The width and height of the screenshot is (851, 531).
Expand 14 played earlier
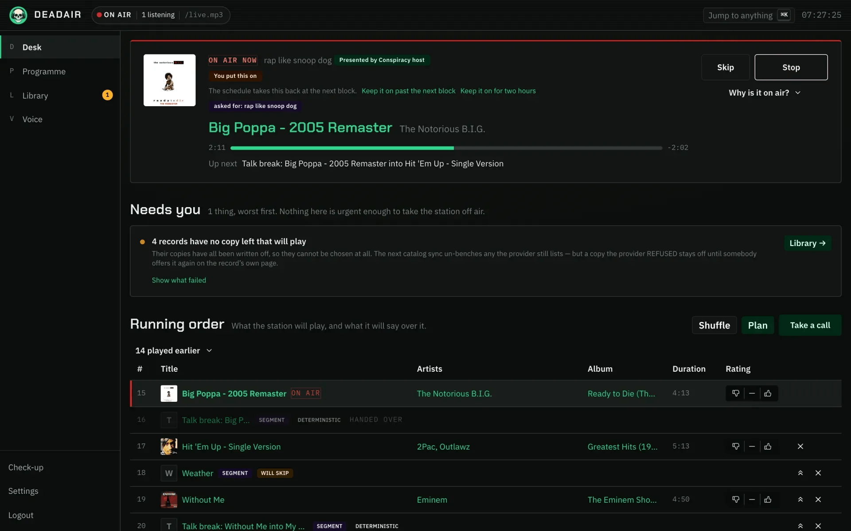[x=174, y=350]
